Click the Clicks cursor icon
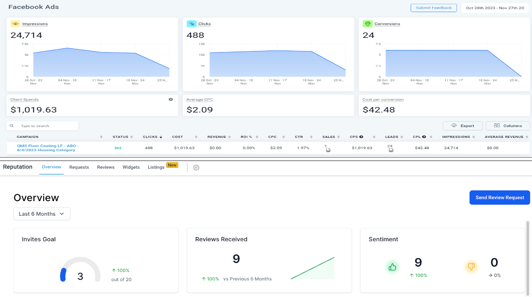Screen dimensions: 532x297 pos(192,24)
